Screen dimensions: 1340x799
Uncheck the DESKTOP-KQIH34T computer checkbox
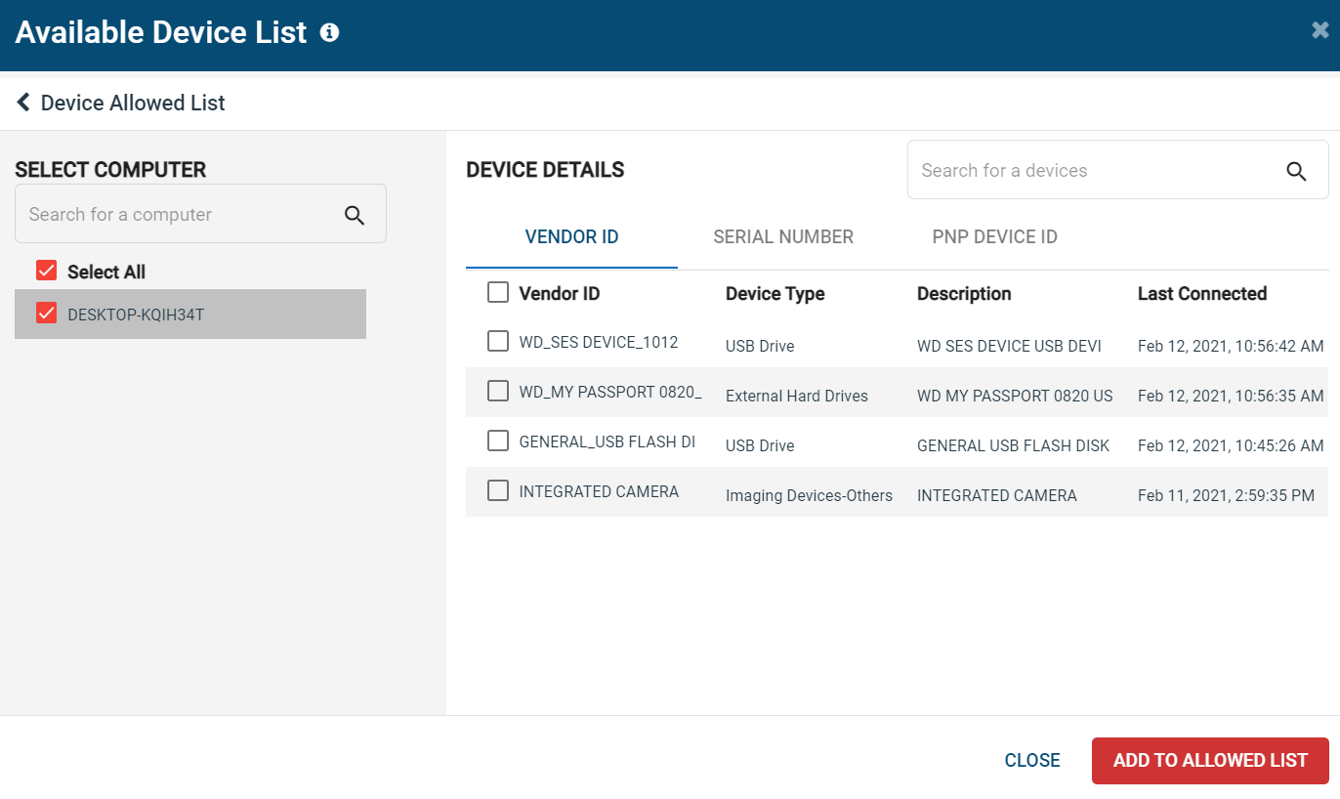[46, 313]
